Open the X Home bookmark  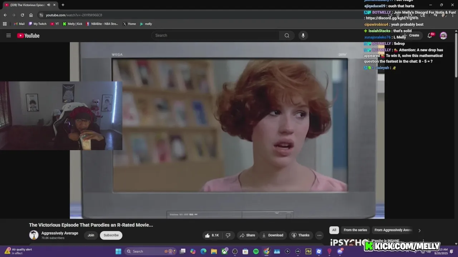[x=129, y=24]
